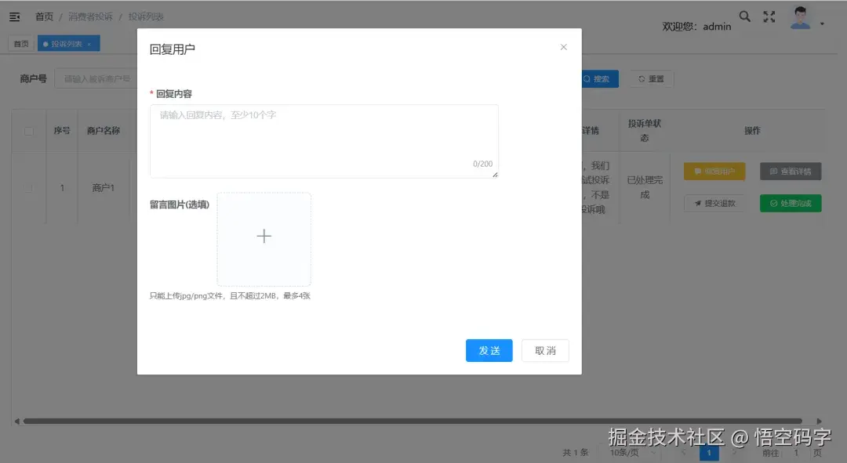The width and height of the screenshot is (847, 463).
Task: Check the row checkbox for 商户1
Action: pyautogui.click(x=29, y=187)
